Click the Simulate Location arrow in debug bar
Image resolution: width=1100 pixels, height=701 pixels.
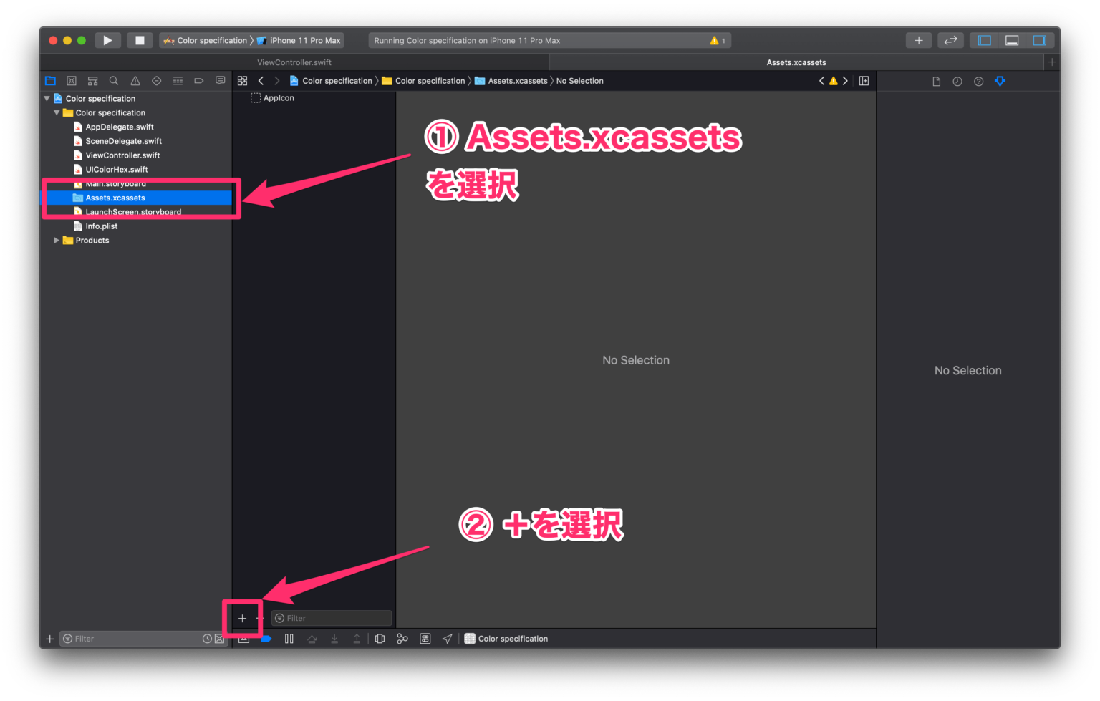pyautogui.click(x=448, y=638)
